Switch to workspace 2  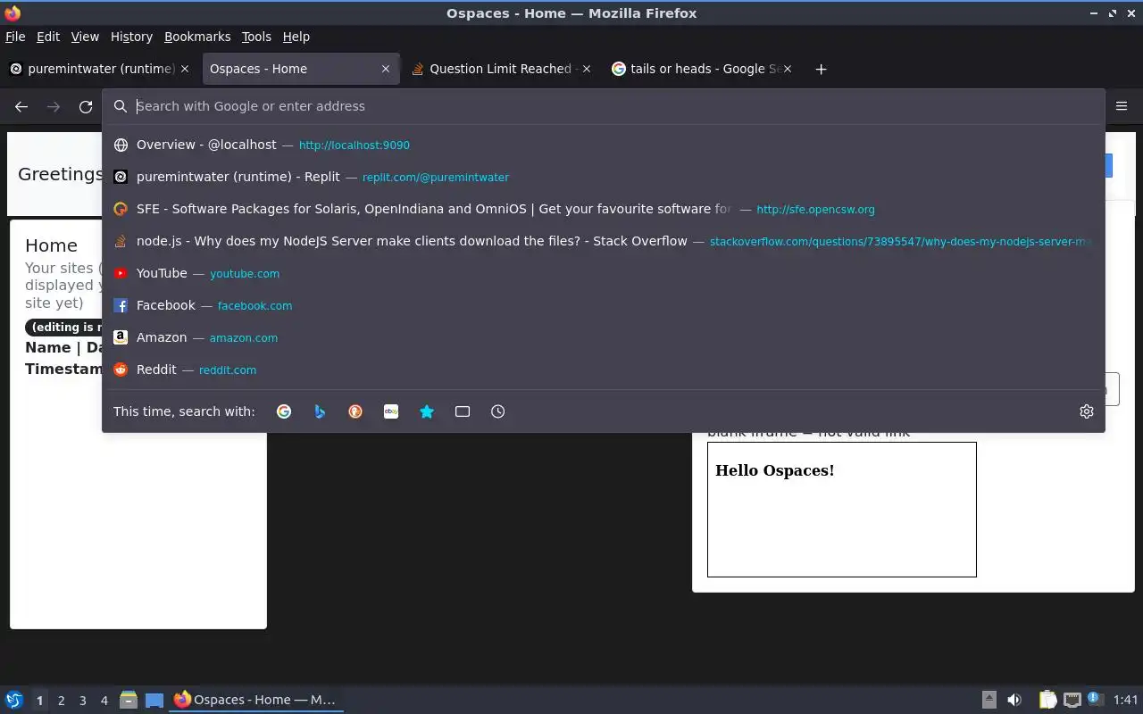tap(61, 701)
